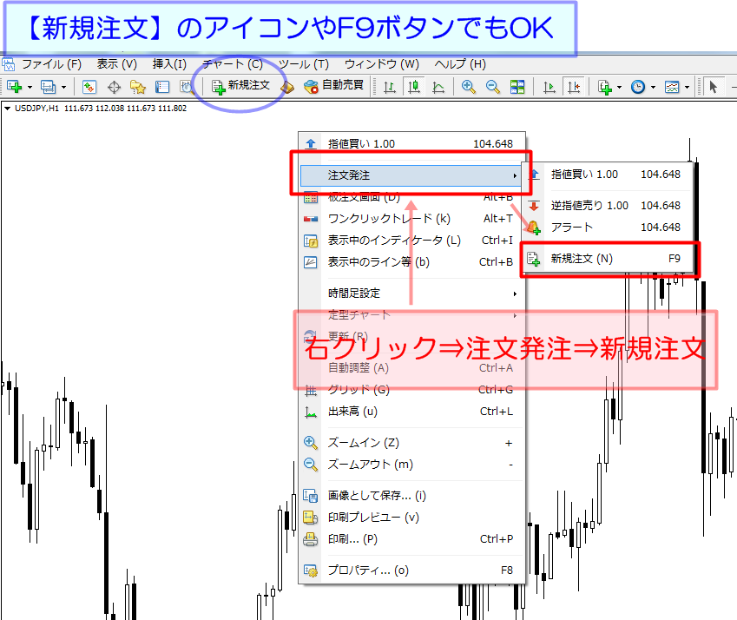Click the tile windows grid icon

pos(517,87)
